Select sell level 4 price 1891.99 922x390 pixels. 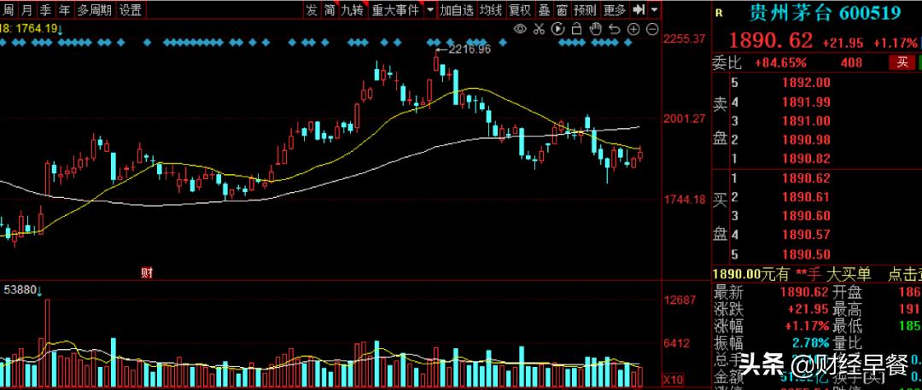point(806,102)
